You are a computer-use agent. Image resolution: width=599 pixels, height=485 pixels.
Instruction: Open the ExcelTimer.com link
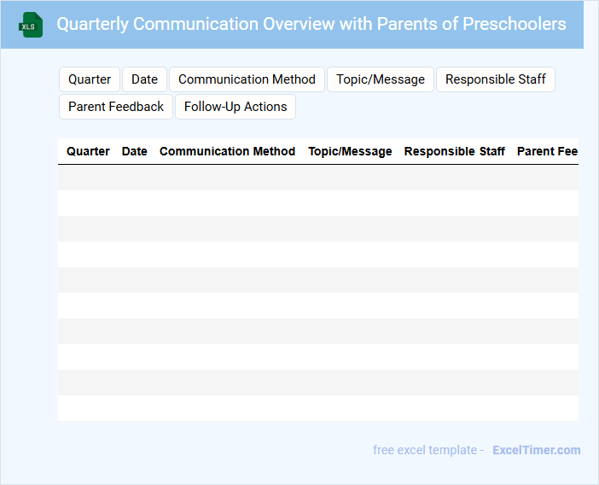point(536,450)
